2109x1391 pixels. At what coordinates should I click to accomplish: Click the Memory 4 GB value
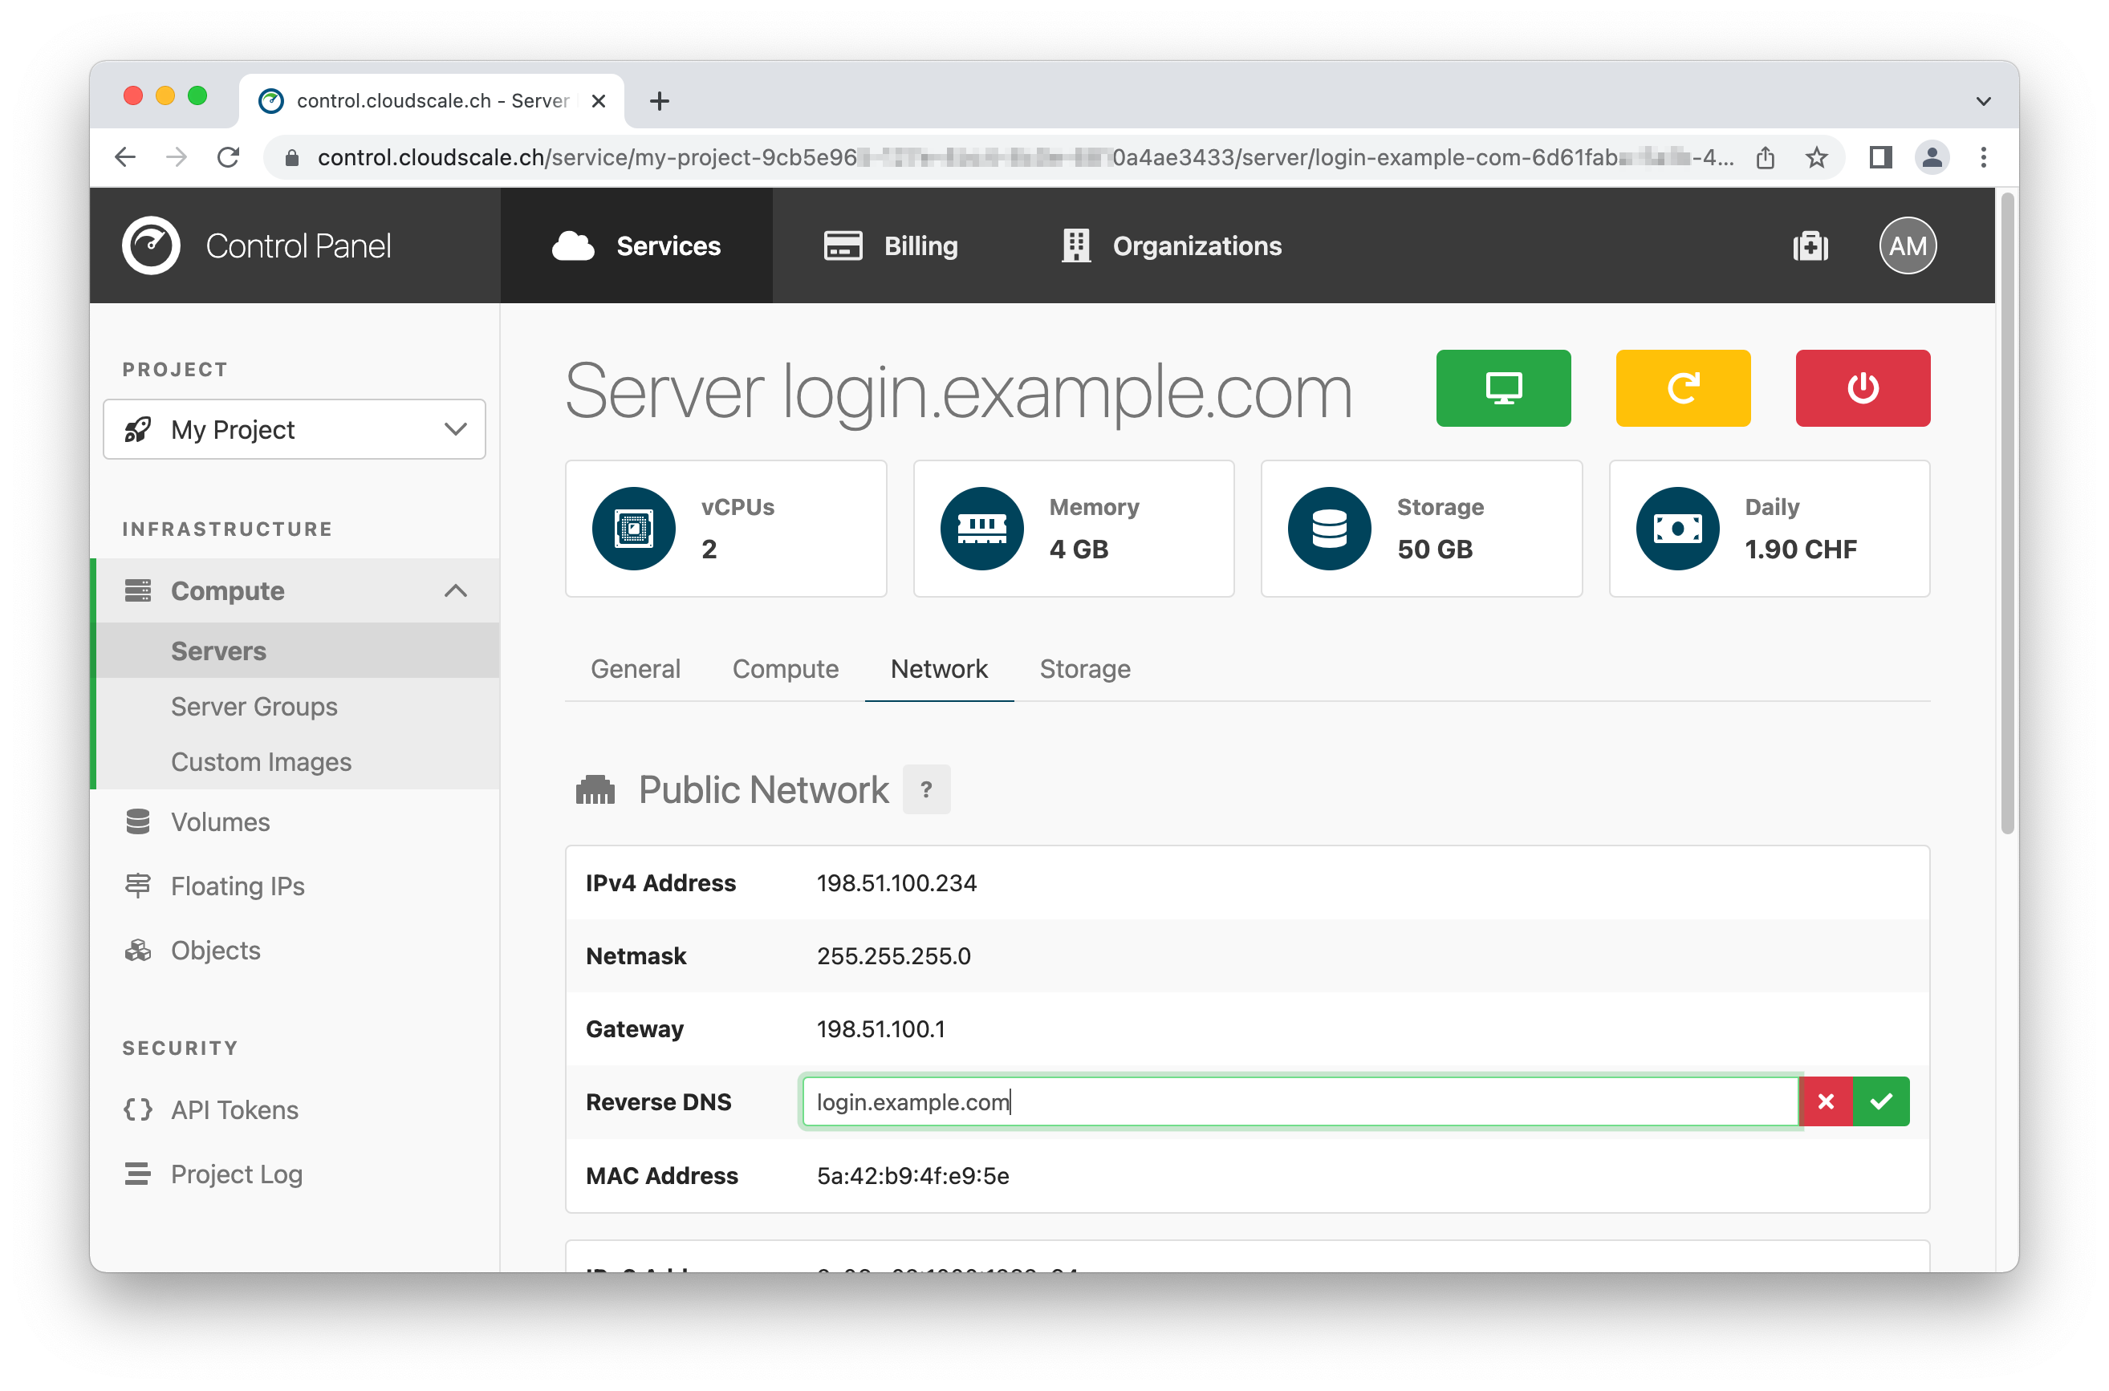(1078, 550)
